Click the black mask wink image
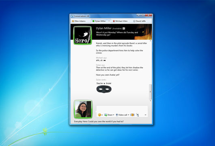Image resolution: width=215 pixels, height=146 pixels. [104, 89]
